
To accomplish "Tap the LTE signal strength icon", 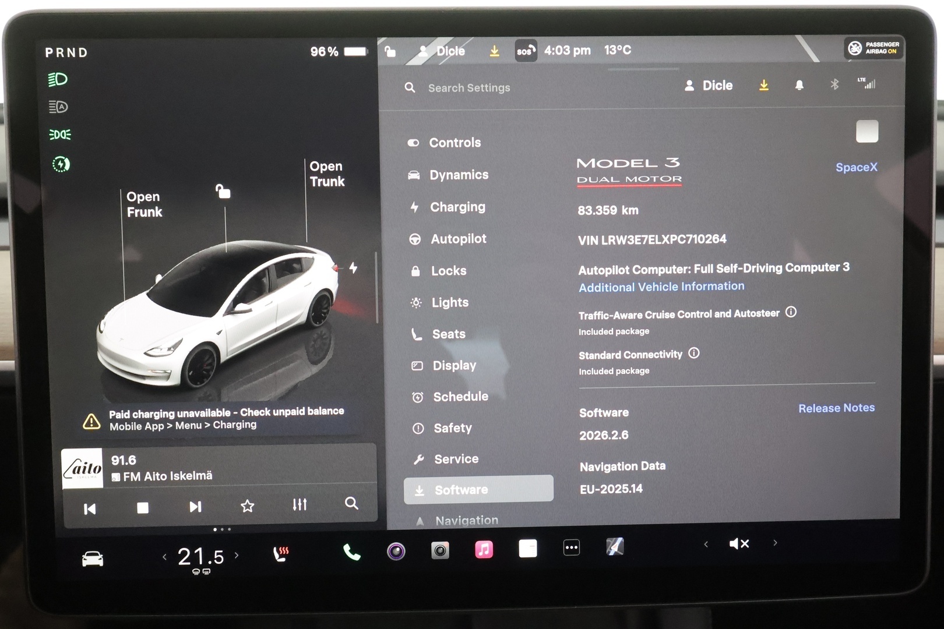I will pyautogui.click(x=866, y=83).
